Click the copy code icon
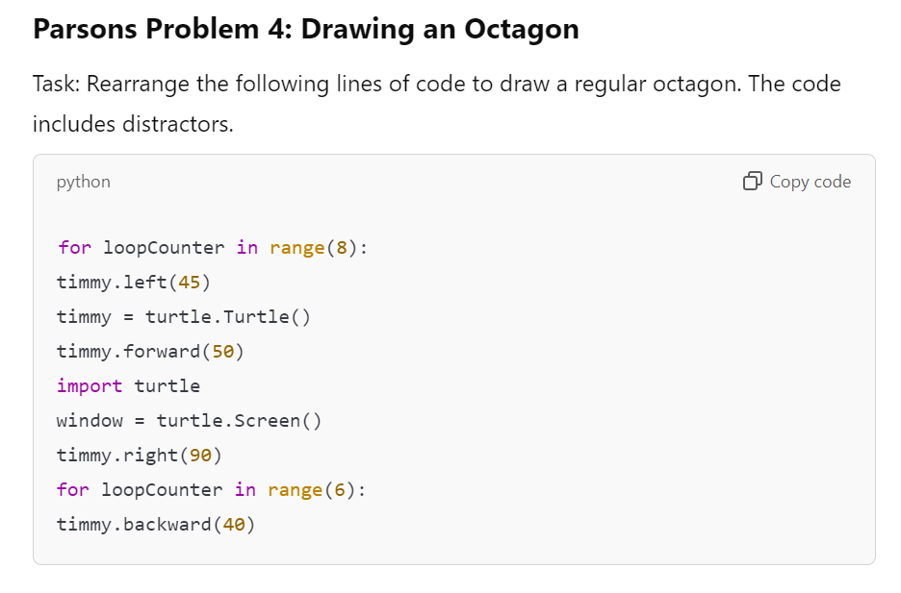 point(753,181)
